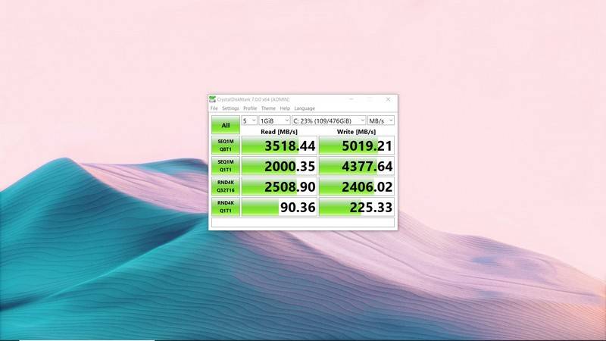Start all benchmarks with the All button
This screenshot has width=606, height=341.
tap(225, 125)
